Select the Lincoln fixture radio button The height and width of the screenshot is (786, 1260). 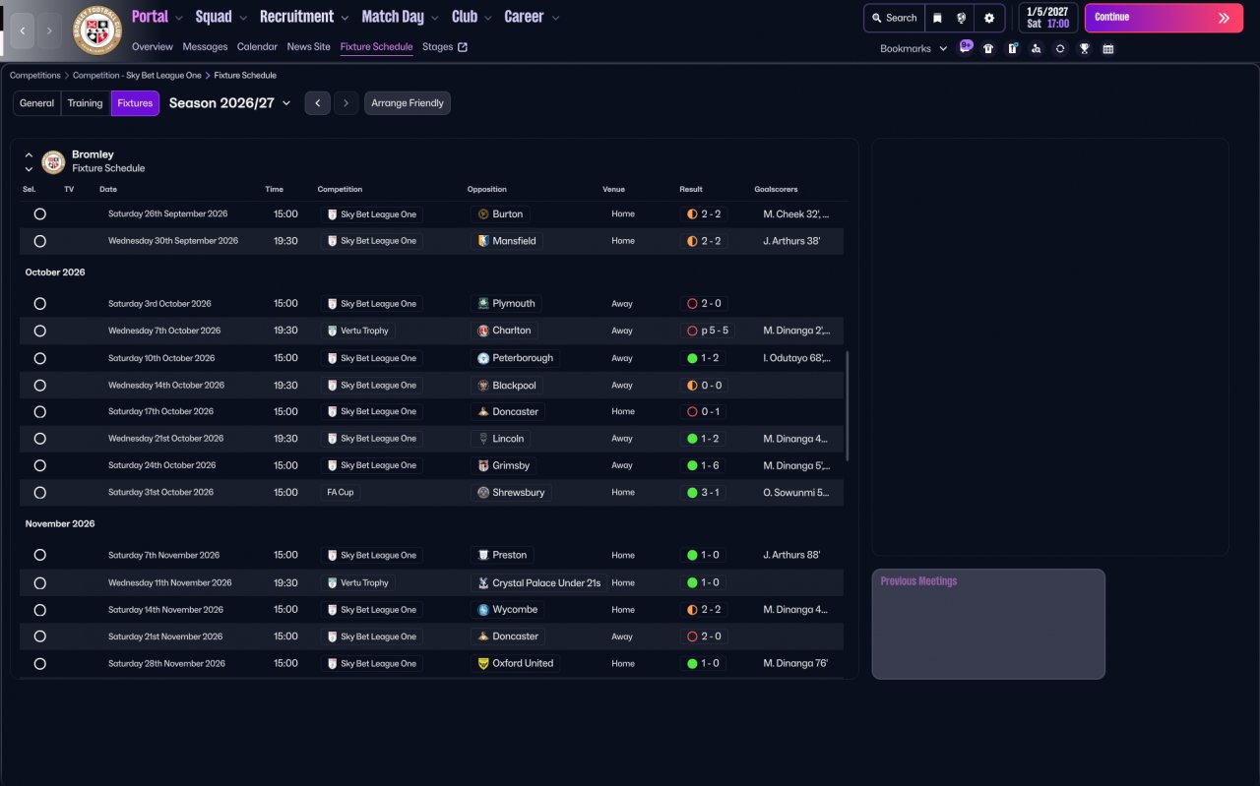(40, 439)
